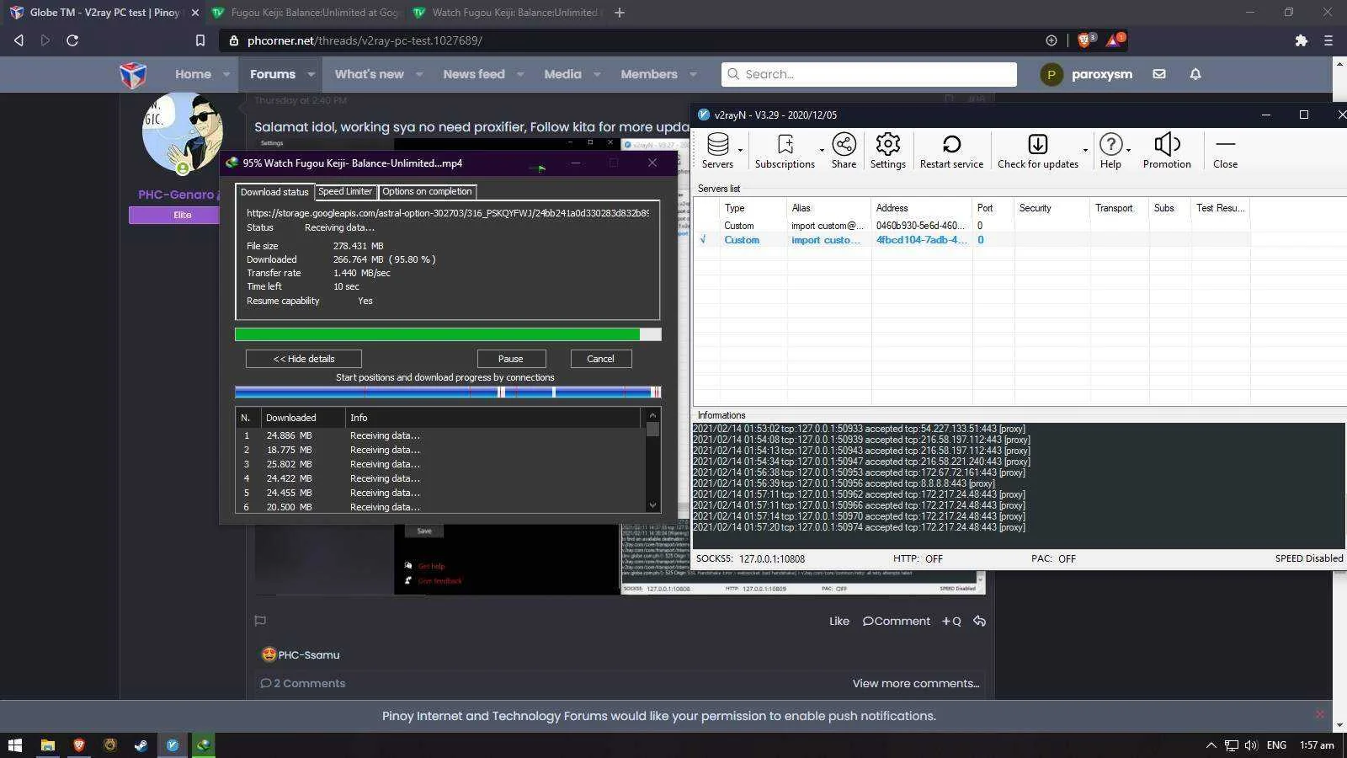Click the forum Search field
Viewport: 1347px width, 758px height.
(869, 74)
